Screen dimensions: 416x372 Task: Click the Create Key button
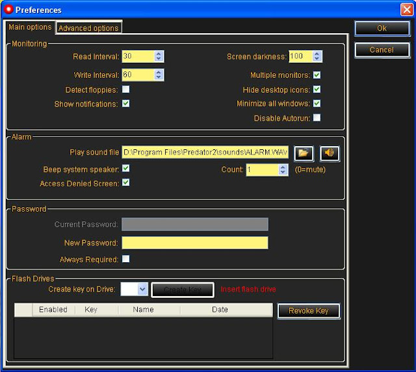click(x=183, y=290)
